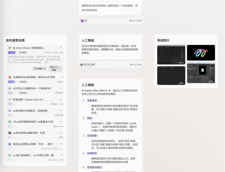The width and height of the screenshot is (225, 172).
Task: Expand the 玩转AE自带默认效果 知乎 result
Action: point(61,144)
